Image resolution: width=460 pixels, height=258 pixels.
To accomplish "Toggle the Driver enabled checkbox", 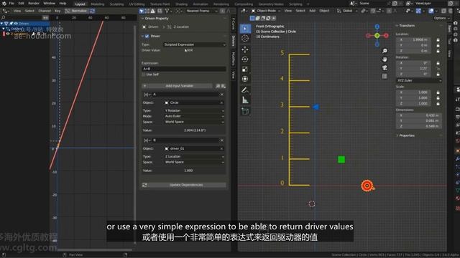I will tap(147, 37).
